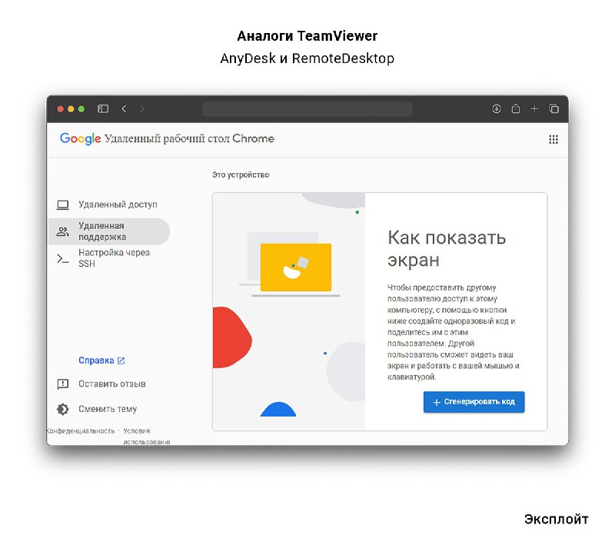The height and width of the screenshot is (545, 615).
Task: Click the laptop icon beside Удаленный доступ
Action: coord(63,204)
